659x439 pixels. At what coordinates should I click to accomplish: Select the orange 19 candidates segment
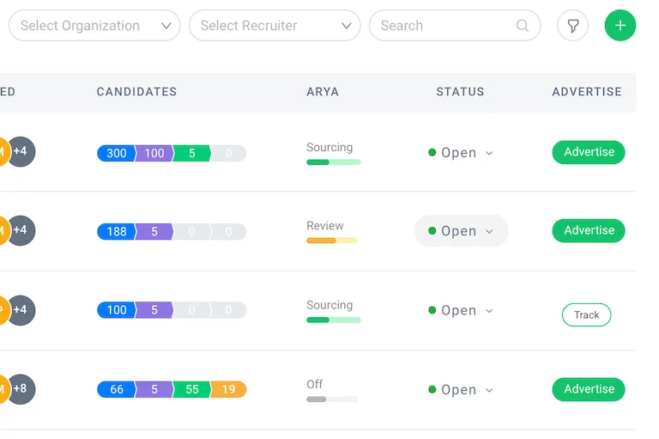coord(228,389)
